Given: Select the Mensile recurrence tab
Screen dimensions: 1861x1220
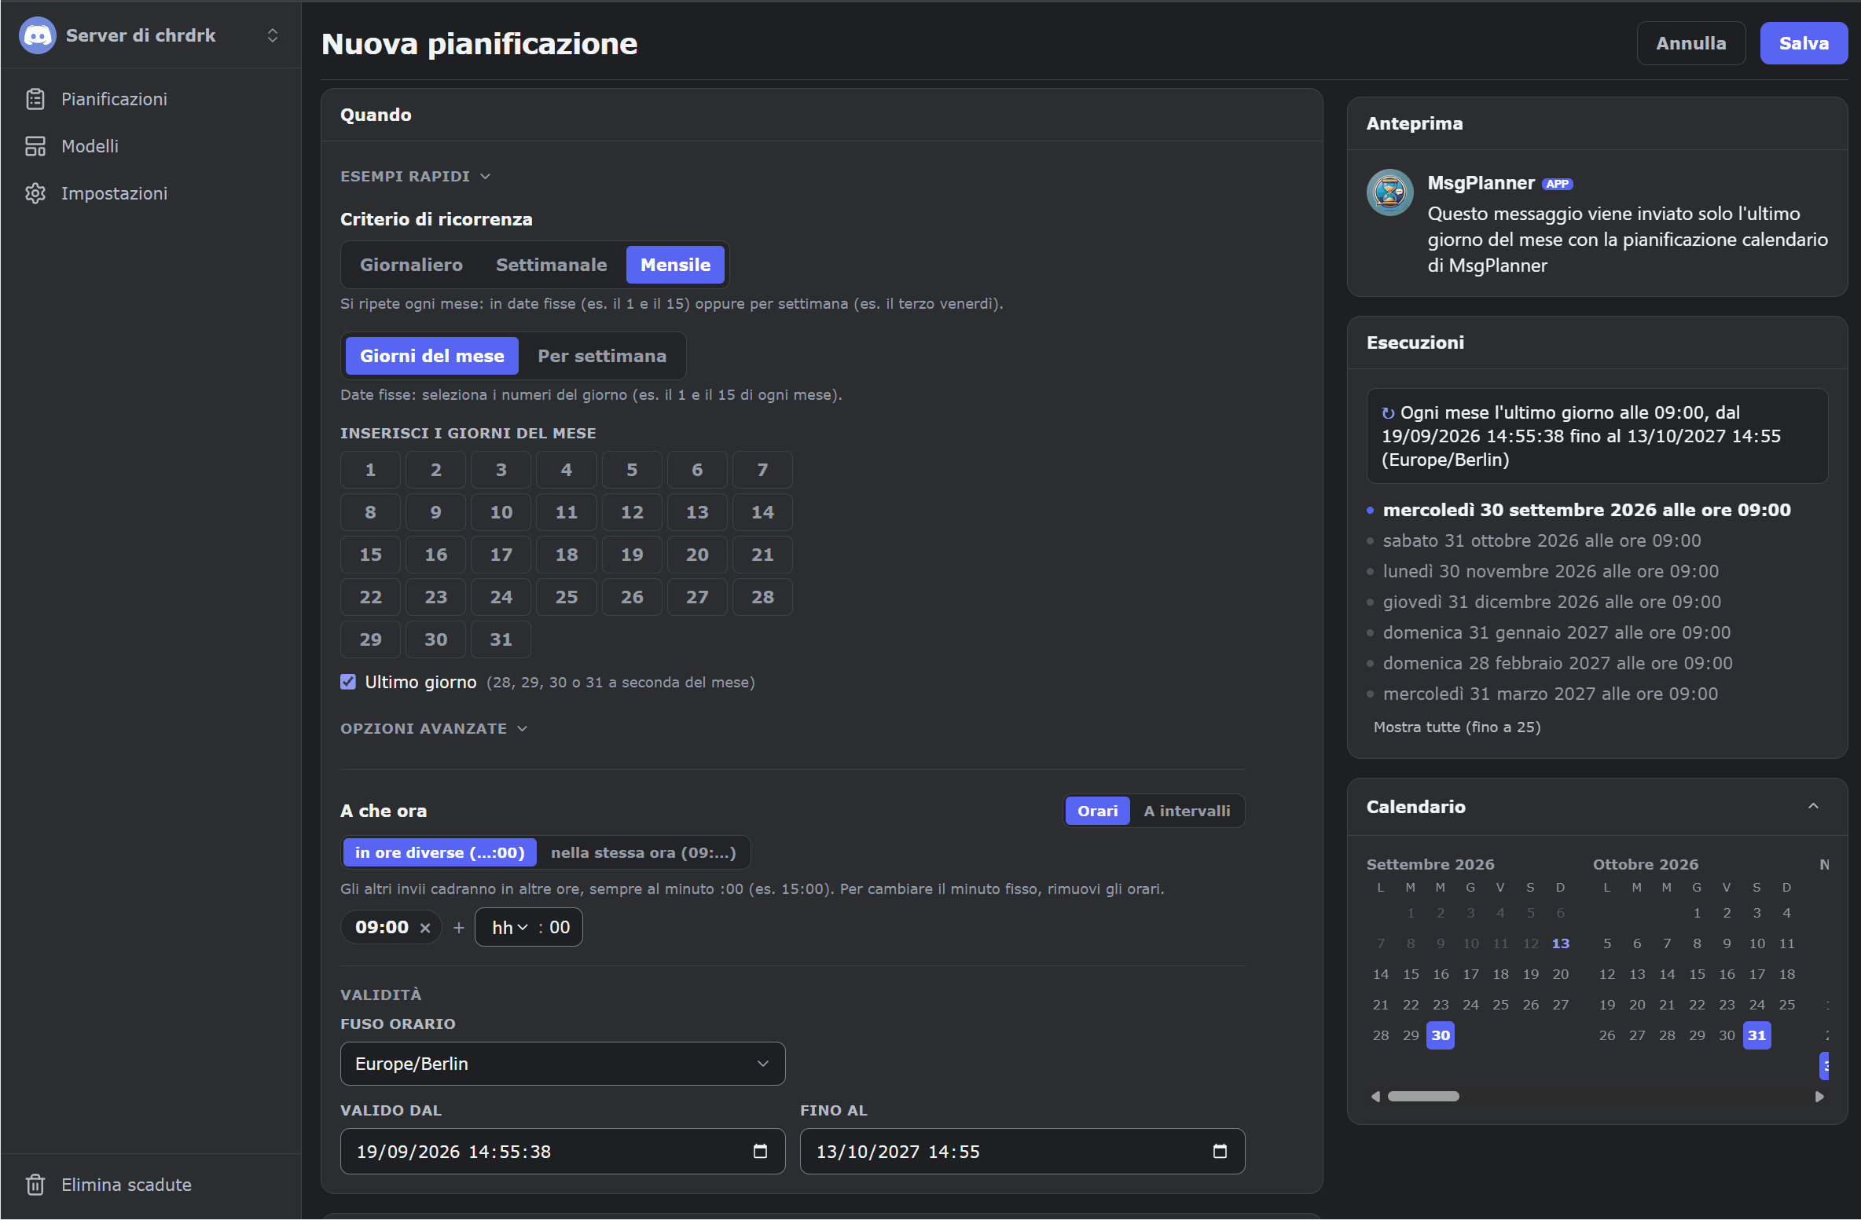Looking at the screenshot, I should point(675,265).
